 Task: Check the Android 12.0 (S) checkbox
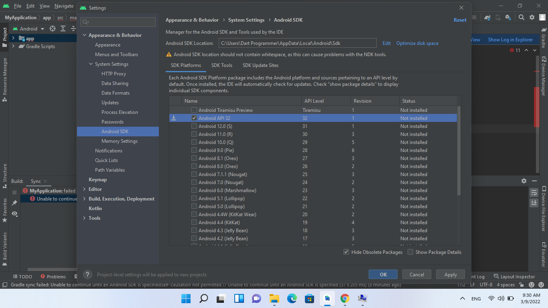[x=194, y=126]
